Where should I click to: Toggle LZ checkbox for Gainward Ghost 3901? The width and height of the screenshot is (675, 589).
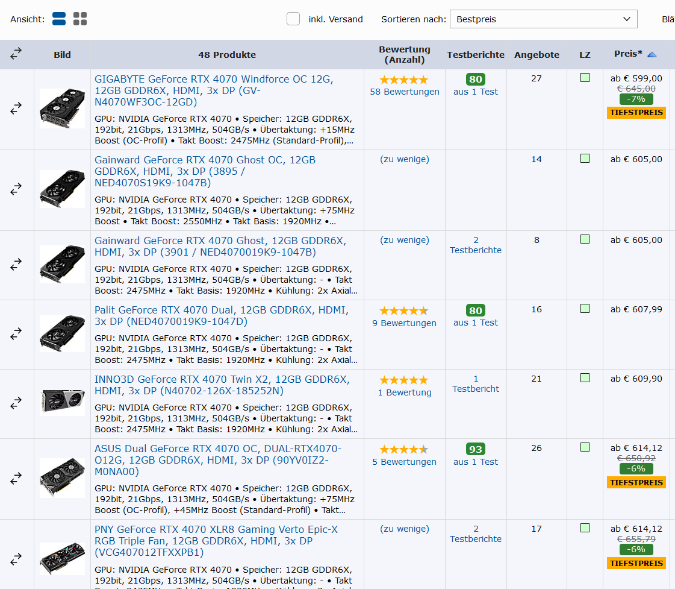tap(585, 239)
